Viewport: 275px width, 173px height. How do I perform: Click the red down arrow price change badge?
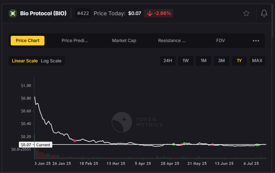click(x=159, y=13)
